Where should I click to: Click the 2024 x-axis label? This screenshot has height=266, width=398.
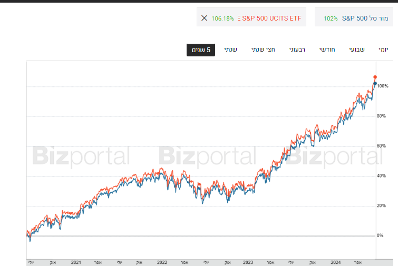pos(336,262)
